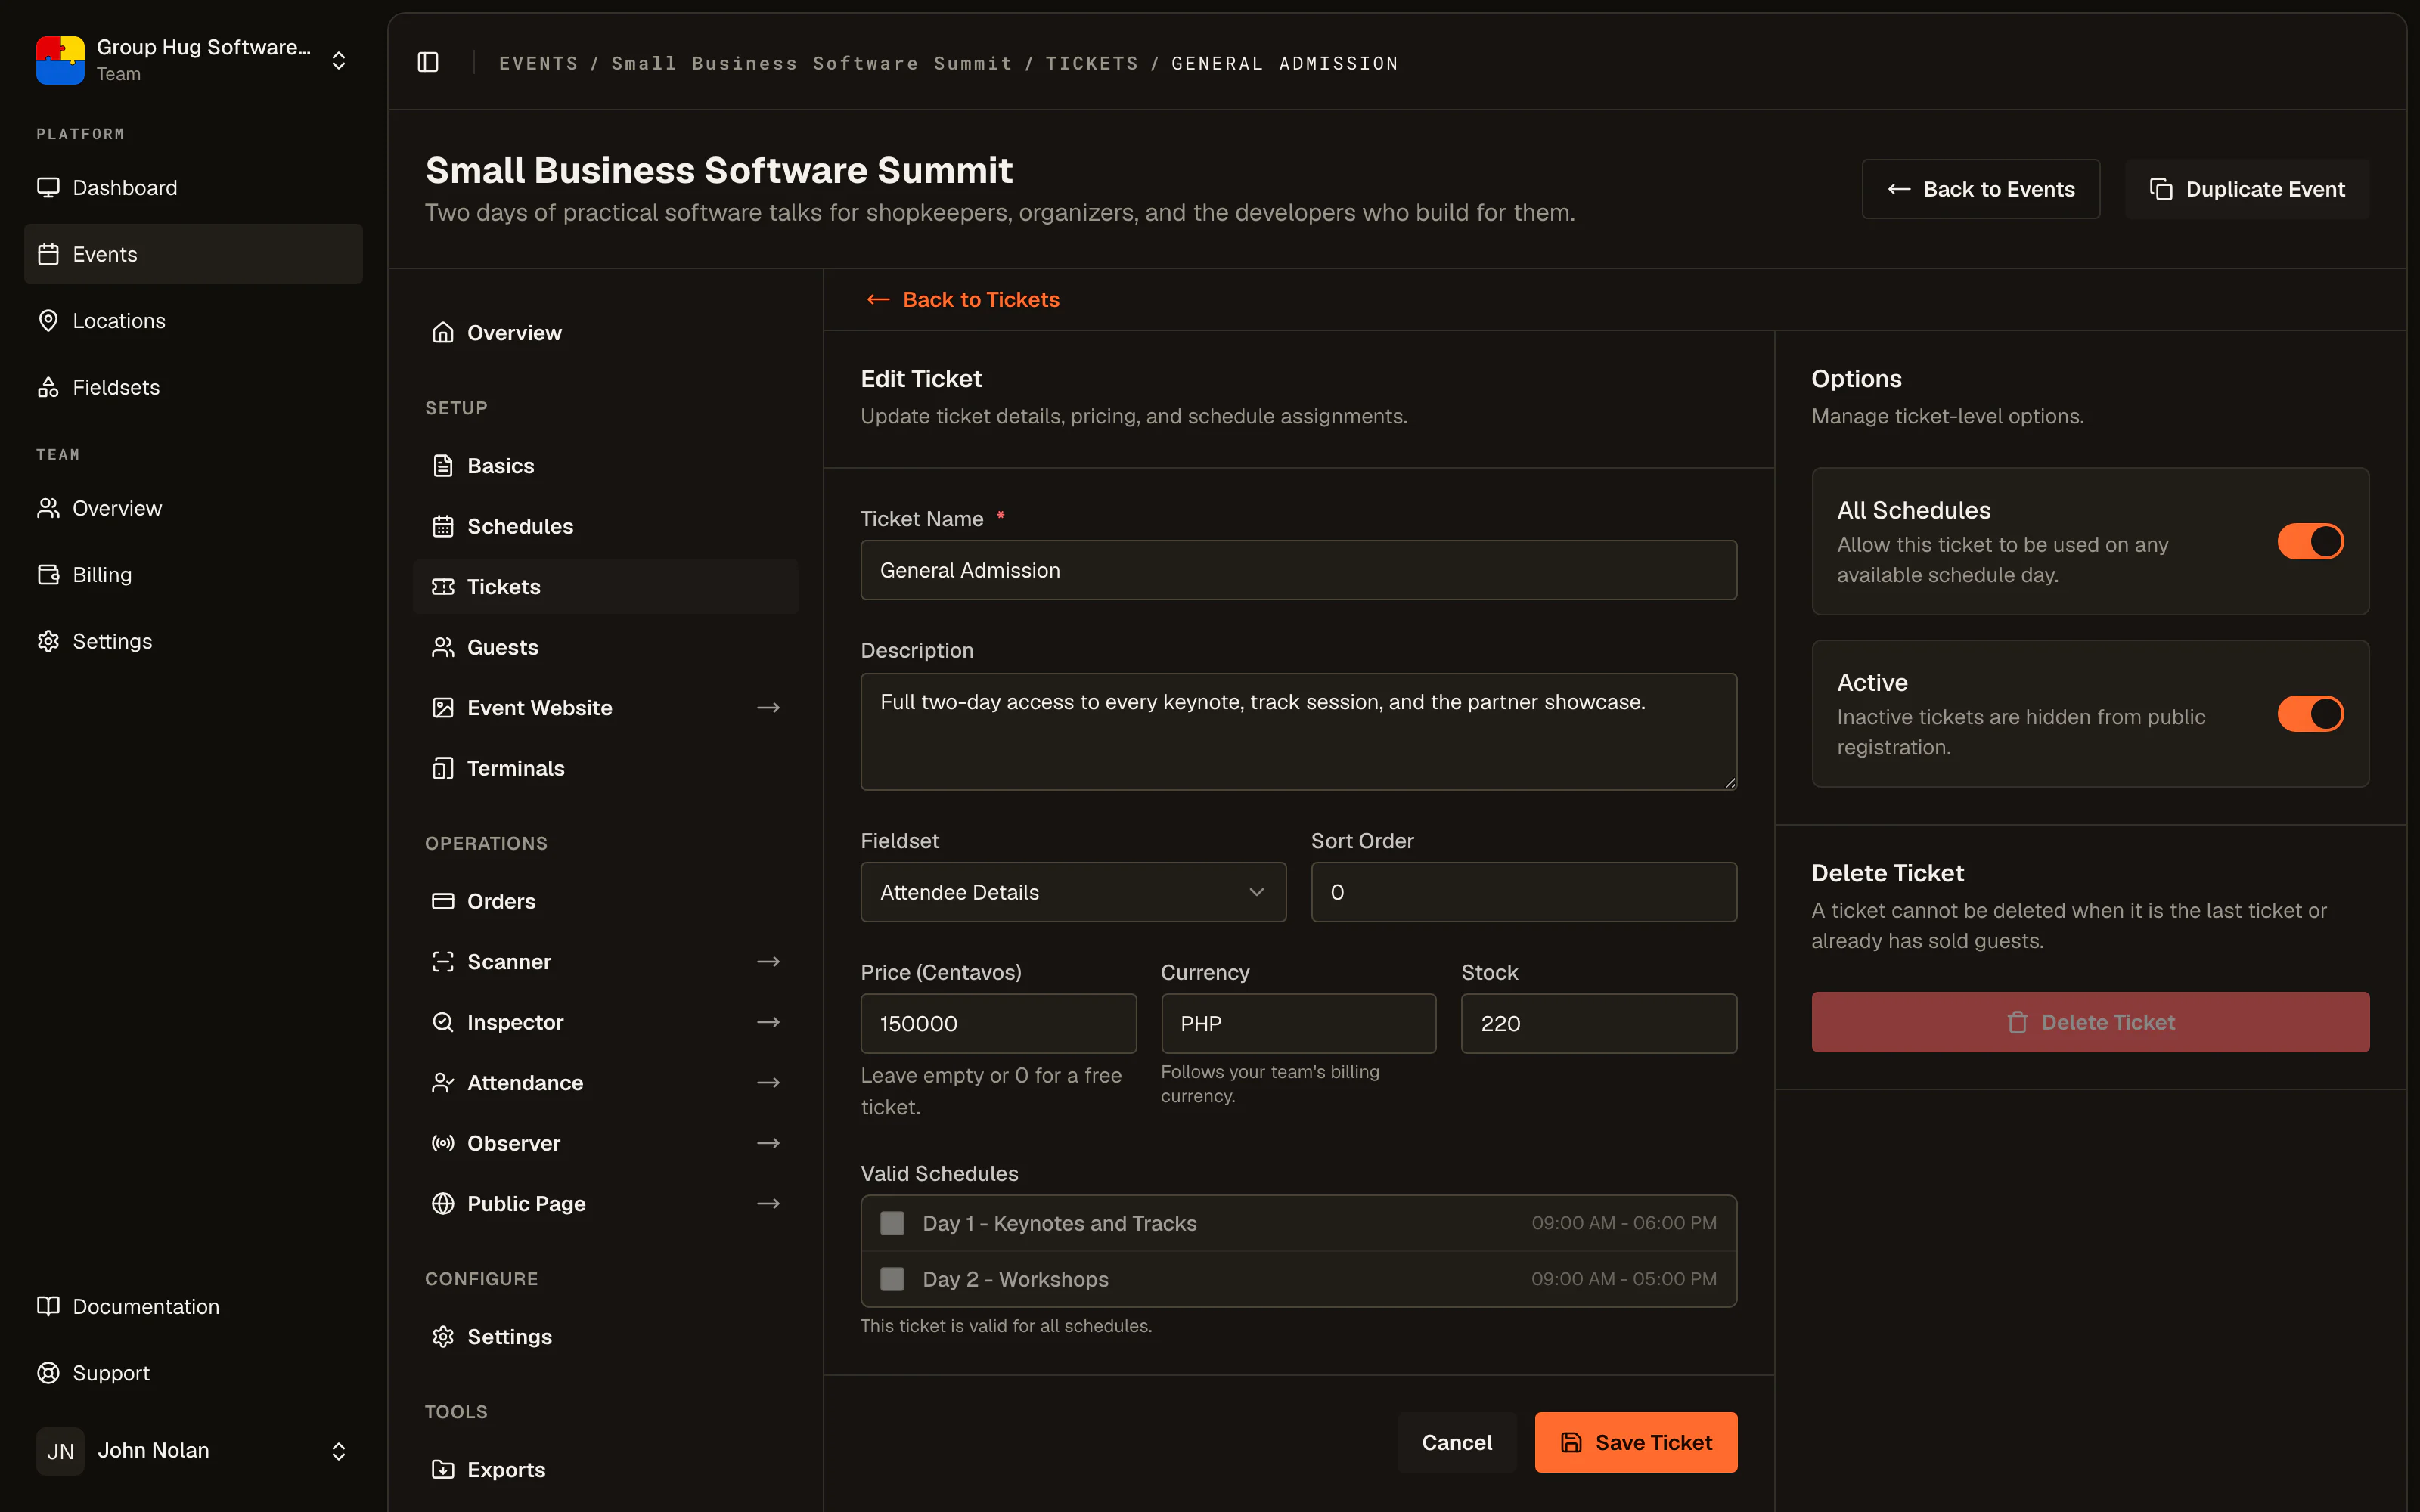2420x1512 pixels.
Task: Expand the John Nolan user menu
Action: click(x=339, y=1451)
